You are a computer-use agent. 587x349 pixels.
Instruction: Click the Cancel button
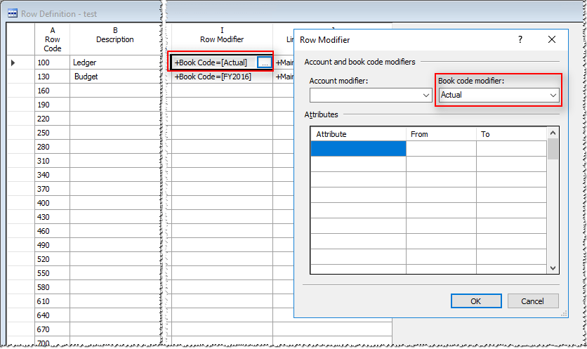tap(533, 301)
